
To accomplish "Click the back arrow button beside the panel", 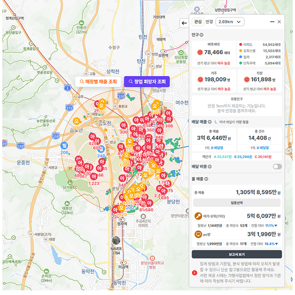I will [184, 23].
